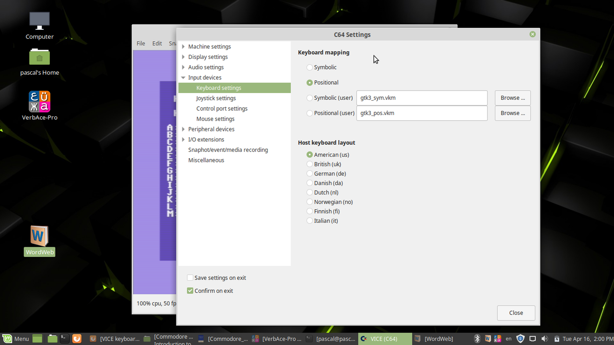Click the 'en' keyboard layout indicator
The width and height of the screenshot is (614, 345).
pos(509,339)
